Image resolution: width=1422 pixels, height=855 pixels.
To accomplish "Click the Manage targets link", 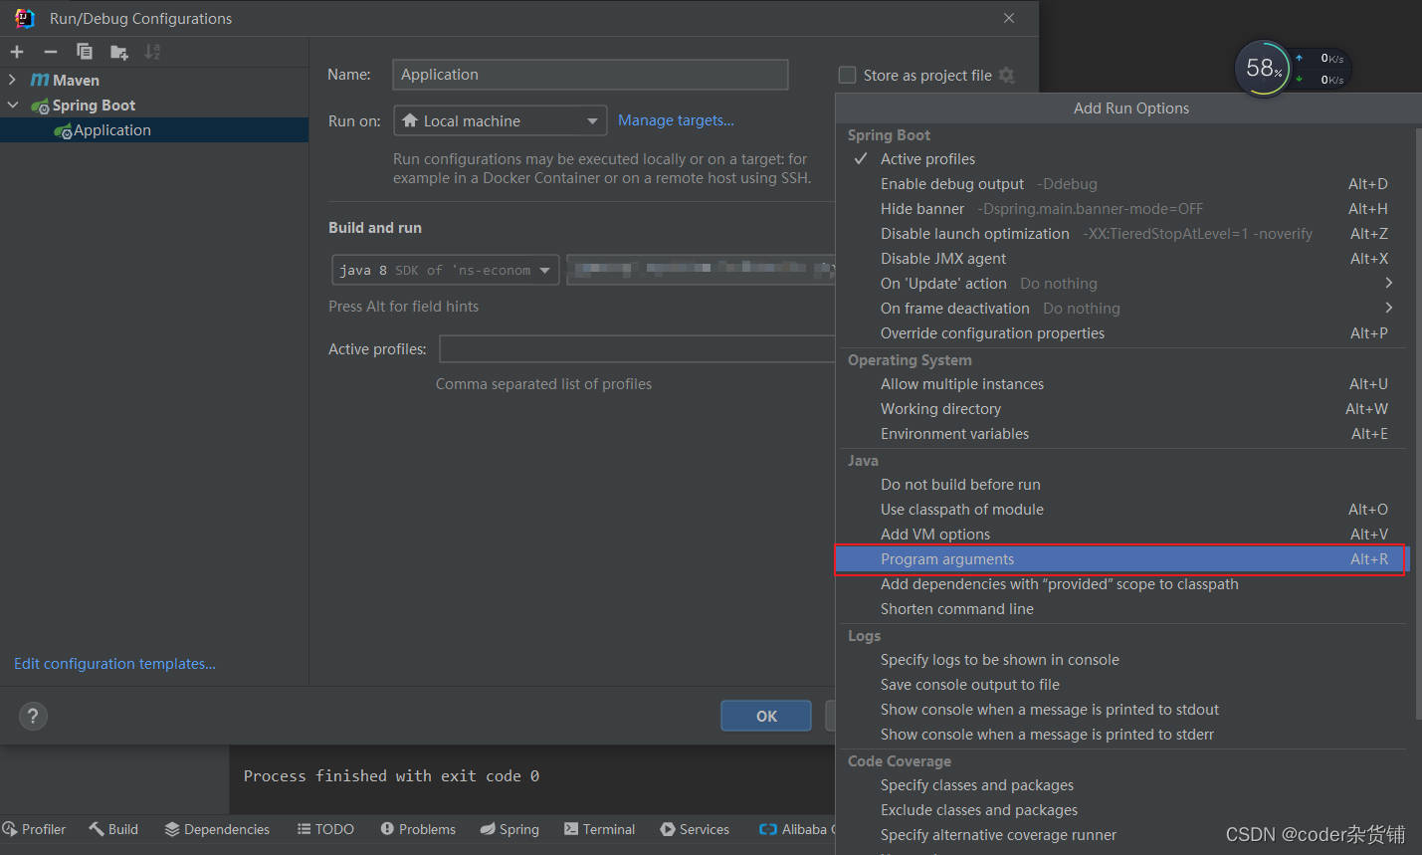I will pos(675,119).
